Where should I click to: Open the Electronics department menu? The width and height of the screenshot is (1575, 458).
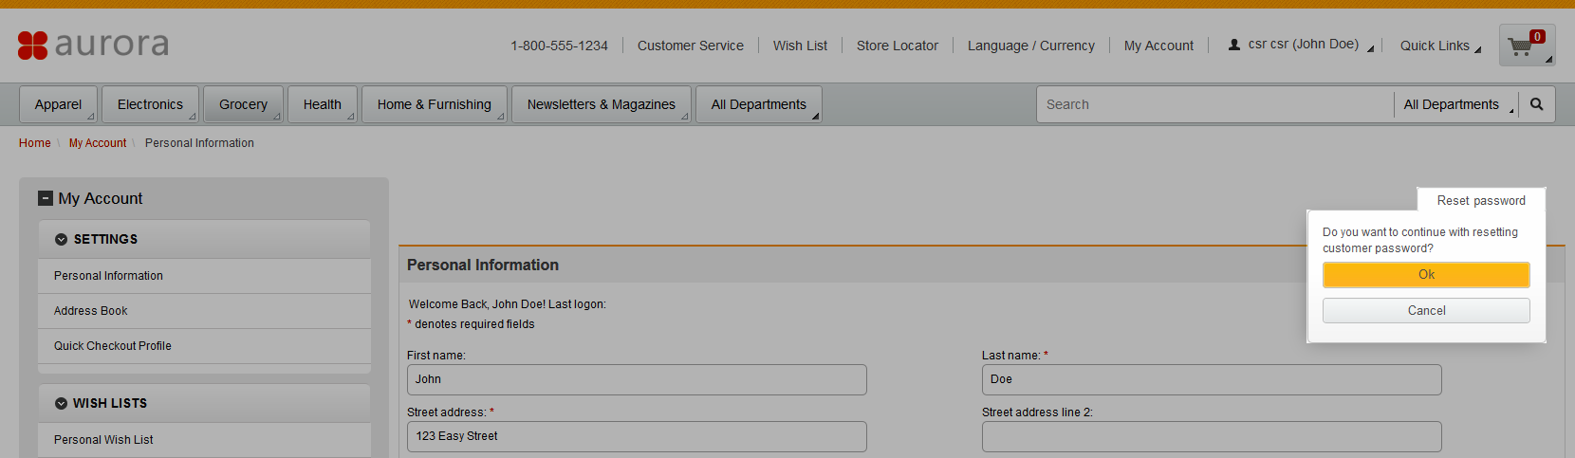point(150,104)
